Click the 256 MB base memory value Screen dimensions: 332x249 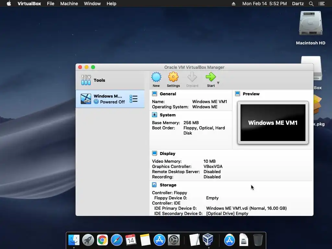coord(191,123)
